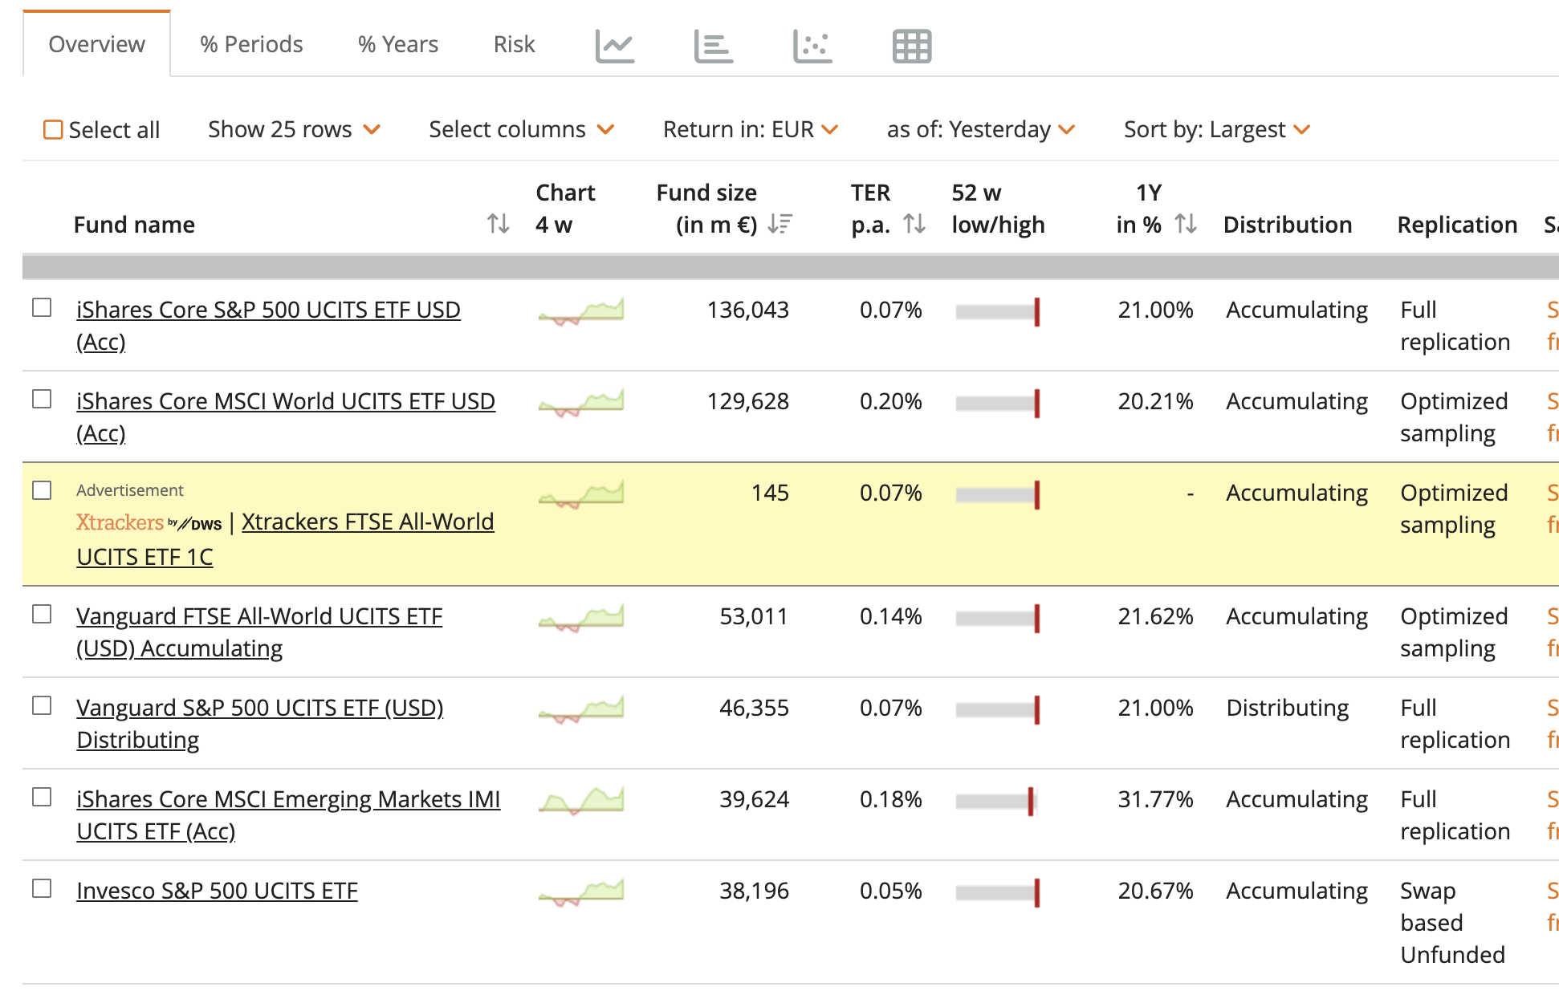Open the bar chart comparison icon
The height and width of the screenshot is (995, 1559).
point(714,46)
